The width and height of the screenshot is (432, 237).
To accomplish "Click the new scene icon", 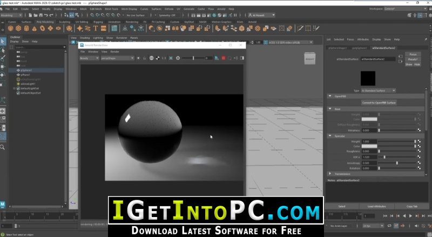I will click(30, 15).
